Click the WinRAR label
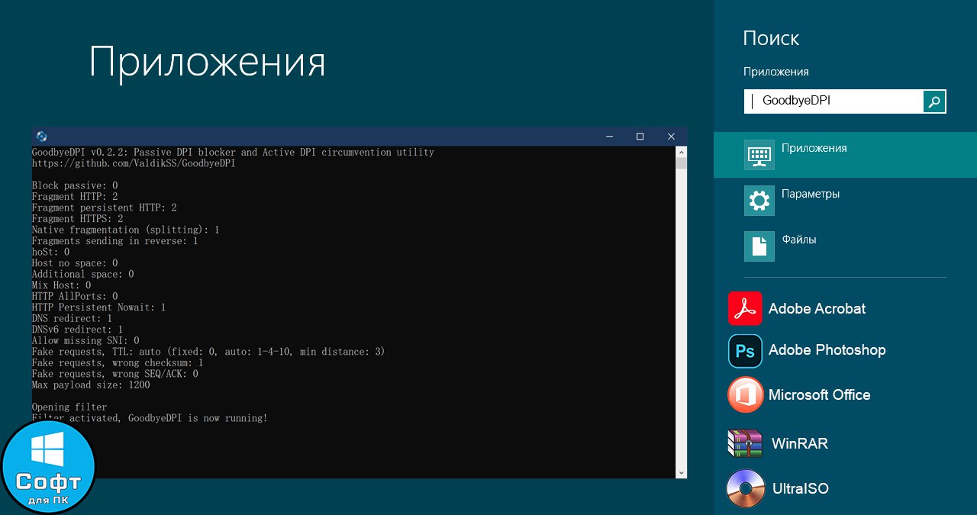 [800, 443]
